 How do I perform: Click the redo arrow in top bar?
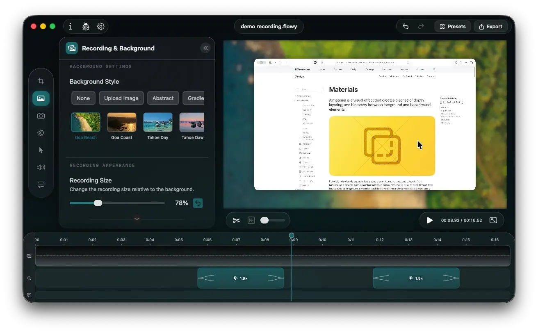tap(421, 27)
